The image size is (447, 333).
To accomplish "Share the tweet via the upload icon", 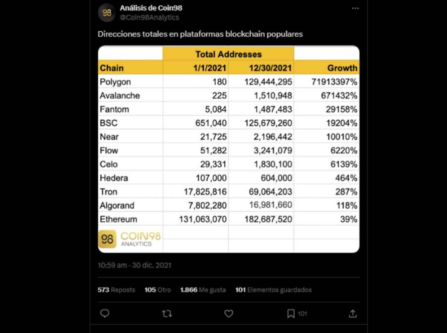I will (x=352, y=314).
